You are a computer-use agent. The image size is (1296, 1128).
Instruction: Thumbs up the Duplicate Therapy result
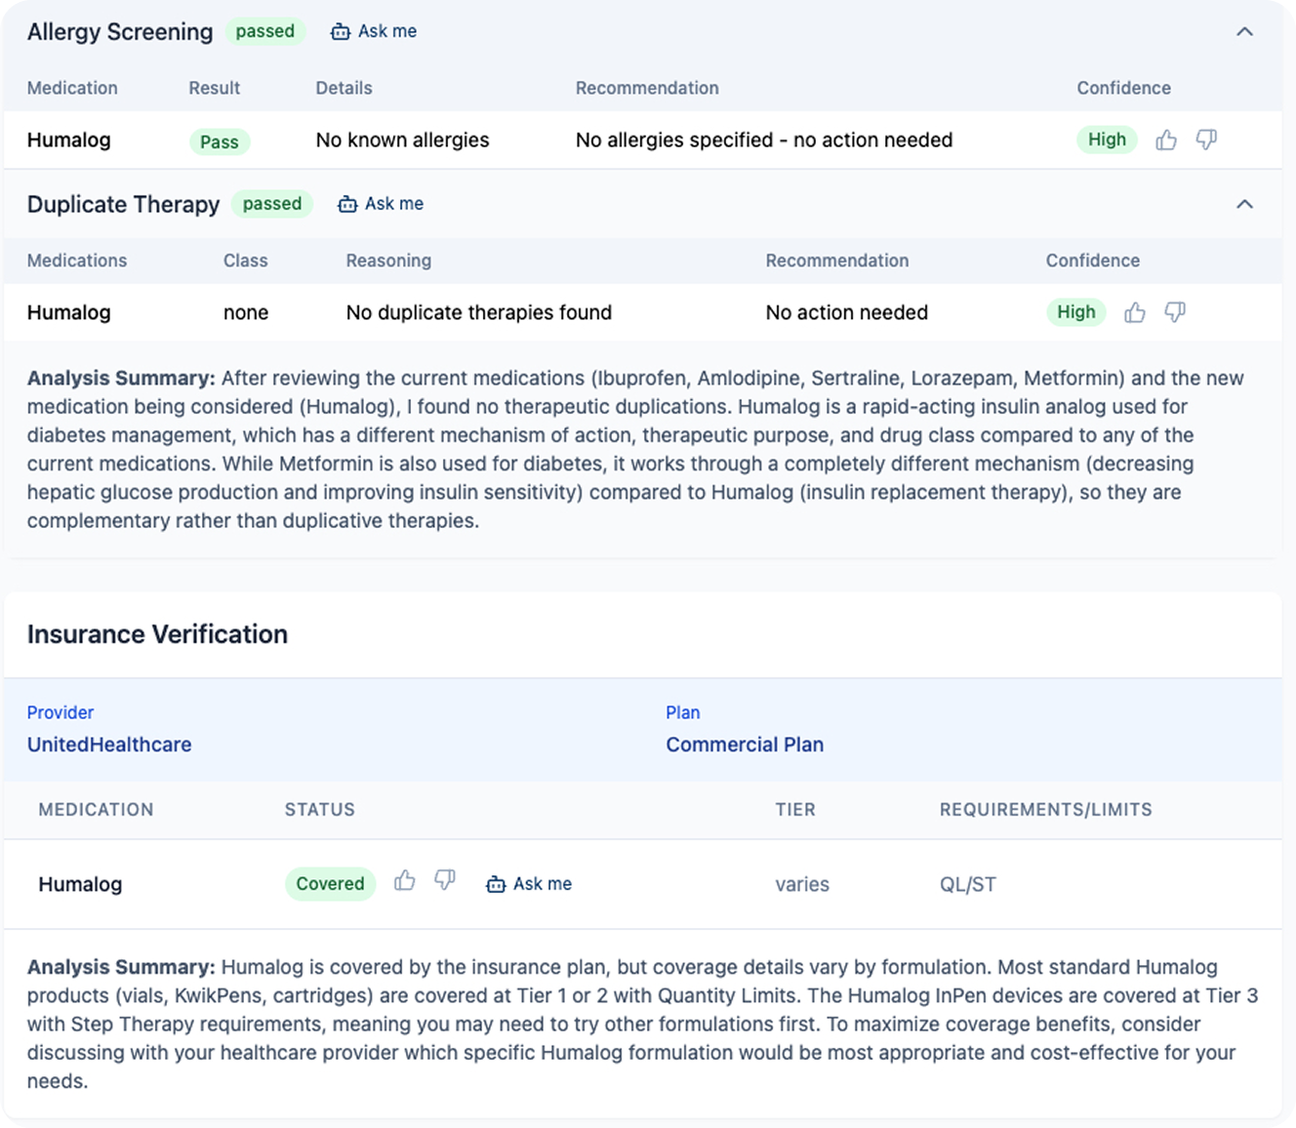pyautogui.click(x=1135, y=313)
